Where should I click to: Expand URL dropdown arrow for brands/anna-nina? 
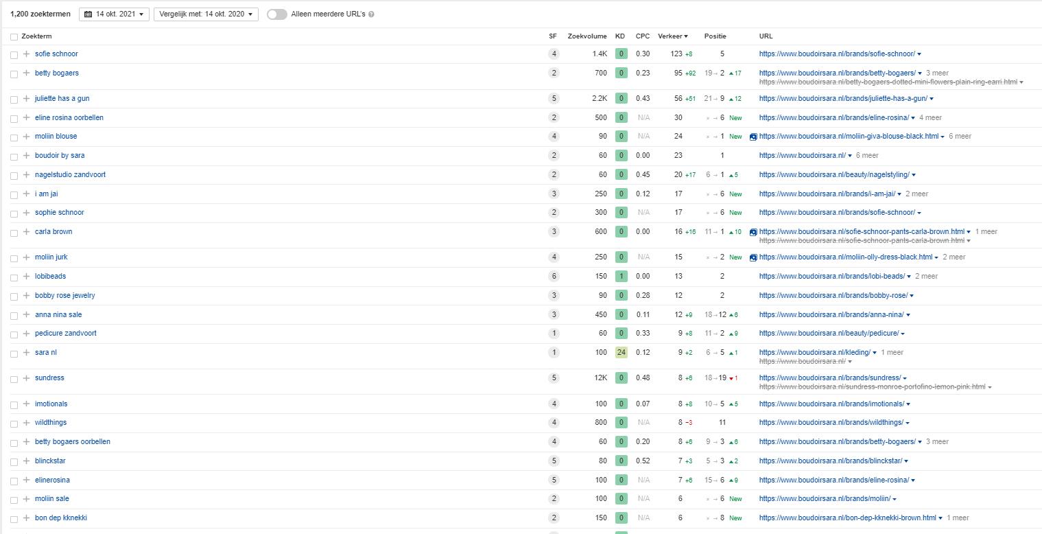click(908, 315)
